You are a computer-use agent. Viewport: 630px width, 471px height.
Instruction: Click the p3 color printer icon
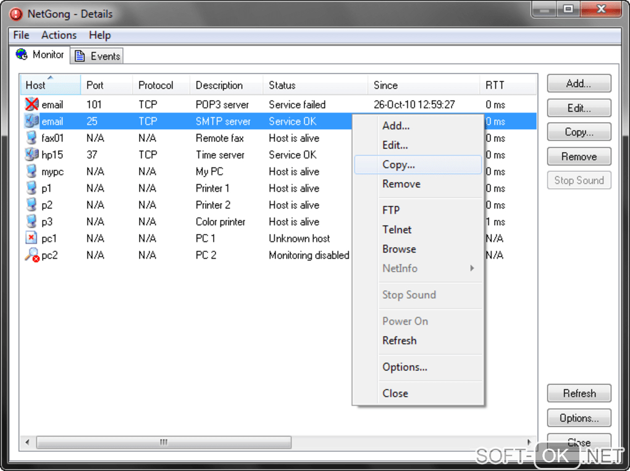pos(31,222)
